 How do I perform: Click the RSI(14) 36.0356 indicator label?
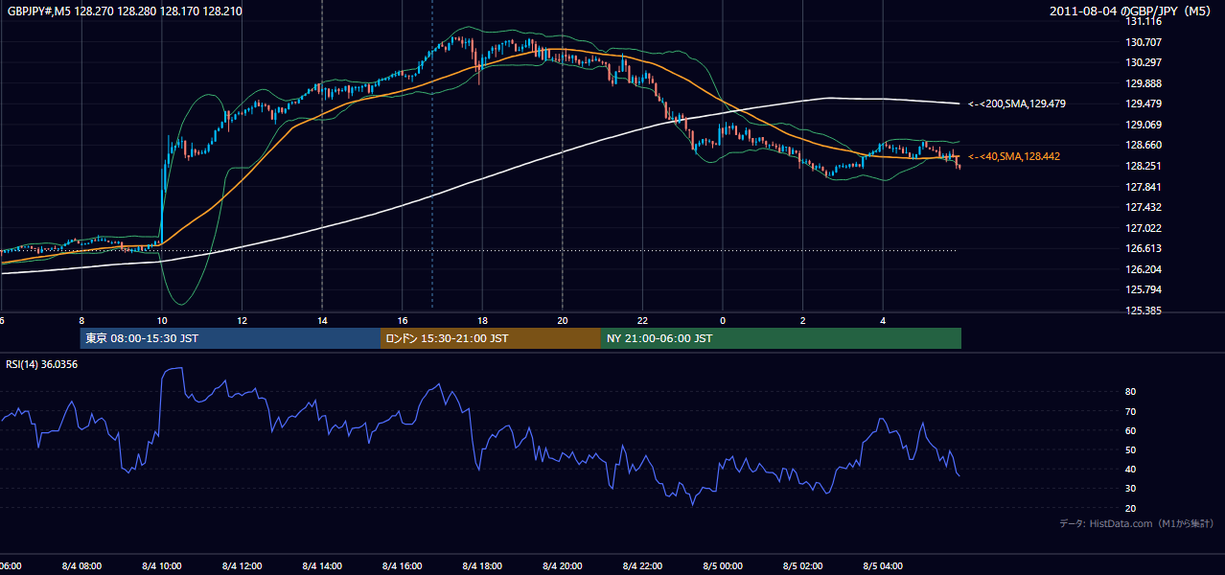coord(42,364)
